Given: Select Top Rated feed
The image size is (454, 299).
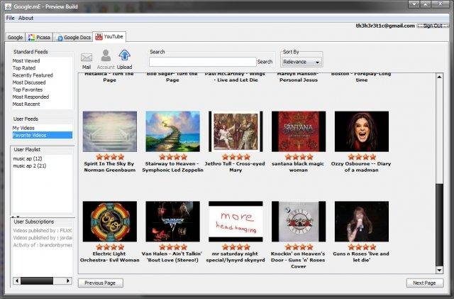Looking at the screenshot, I should [23, 68].
